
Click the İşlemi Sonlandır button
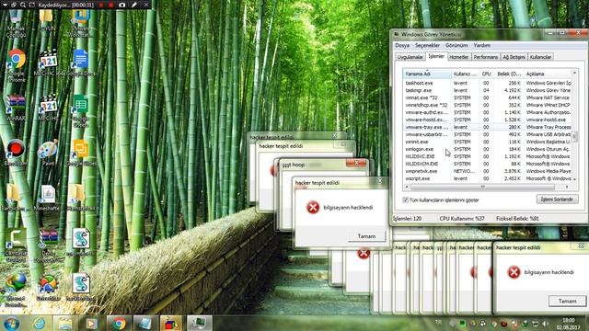pos(557,200)
